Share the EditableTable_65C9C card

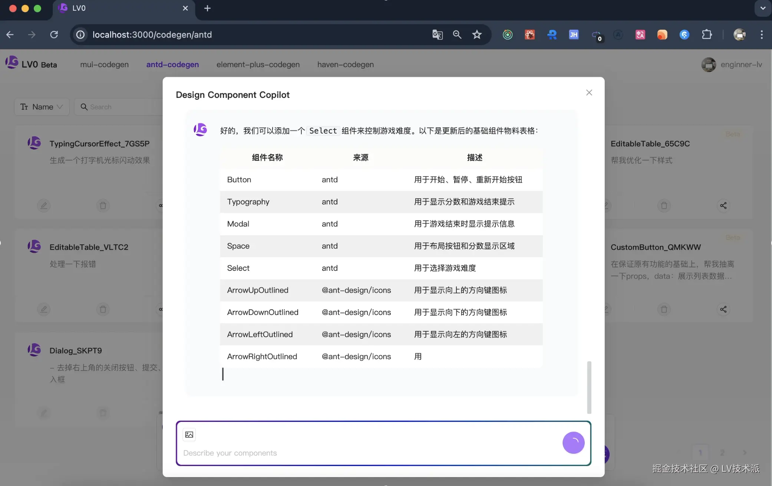point(723,206)
